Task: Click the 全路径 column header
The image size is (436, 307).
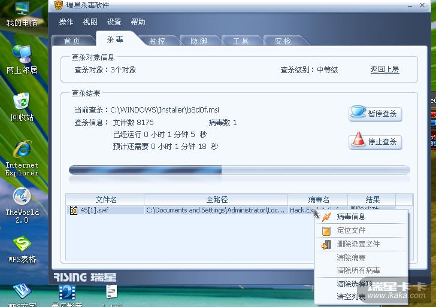Action: click(216, 200)
